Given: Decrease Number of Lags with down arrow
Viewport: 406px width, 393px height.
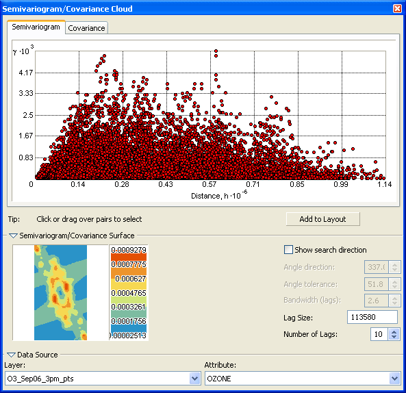Looking at the screenshot, I should pos(394,337).
